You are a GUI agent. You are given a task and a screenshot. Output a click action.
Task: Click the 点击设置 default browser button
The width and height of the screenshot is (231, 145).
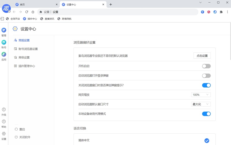point(202,56)
